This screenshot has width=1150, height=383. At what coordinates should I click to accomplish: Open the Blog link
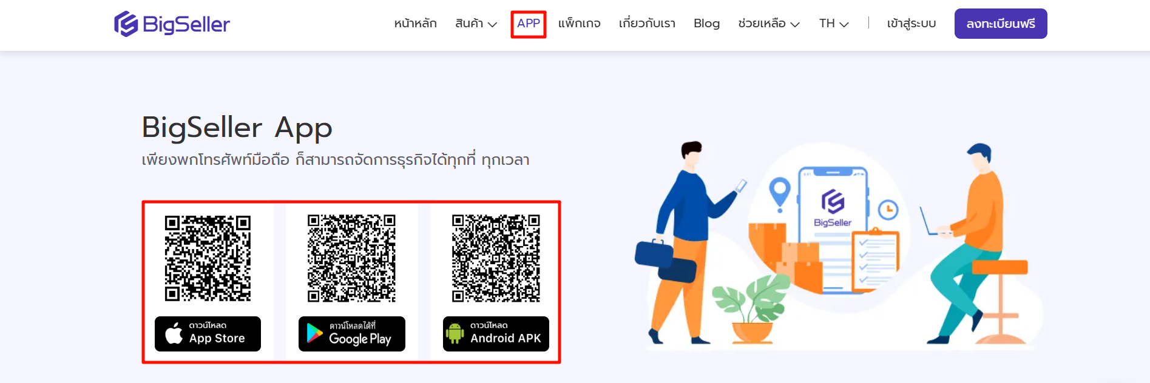707,24
